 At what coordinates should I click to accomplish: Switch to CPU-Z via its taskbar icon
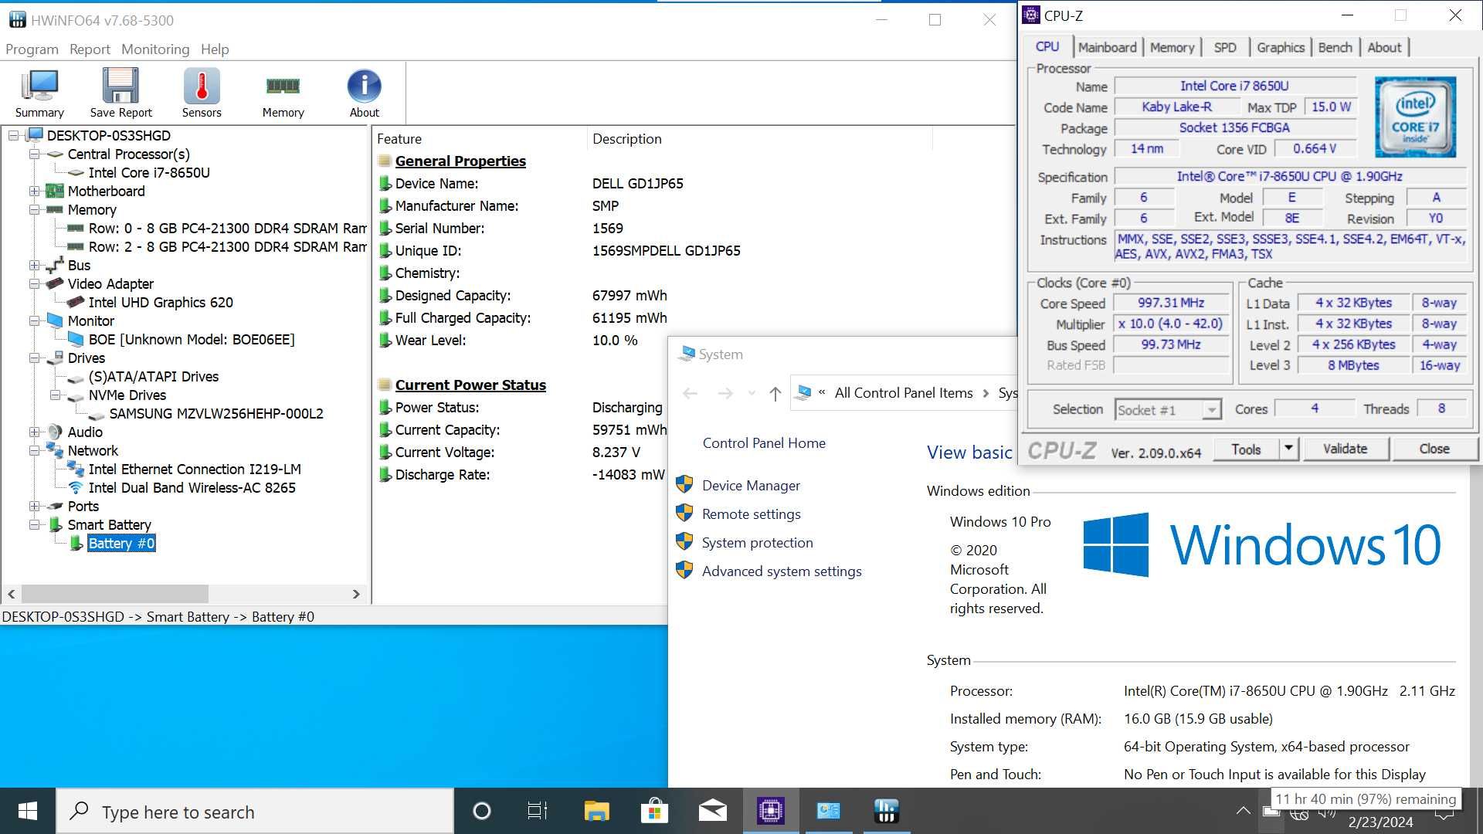770,811
